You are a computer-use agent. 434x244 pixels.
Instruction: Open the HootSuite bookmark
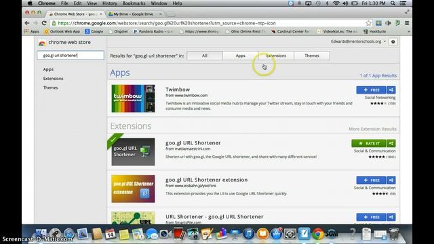point(374,32)
